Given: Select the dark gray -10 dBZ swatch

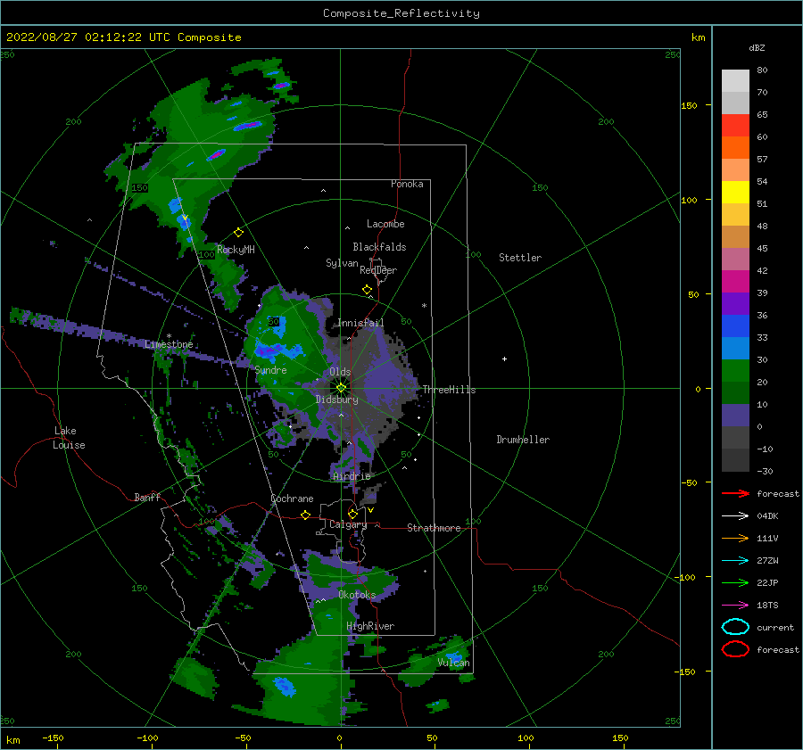Looking at the screenshot, I should pos(735,460).
